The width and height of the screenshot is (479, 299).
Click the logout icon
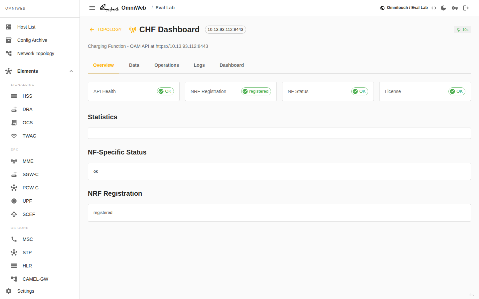tap(466, 8)
